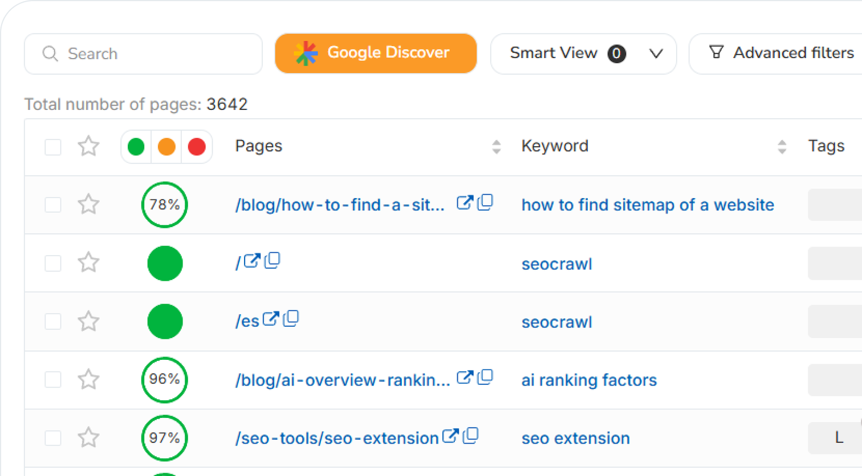Copy the ai-overview-rankin page URL

coord(485,377)
